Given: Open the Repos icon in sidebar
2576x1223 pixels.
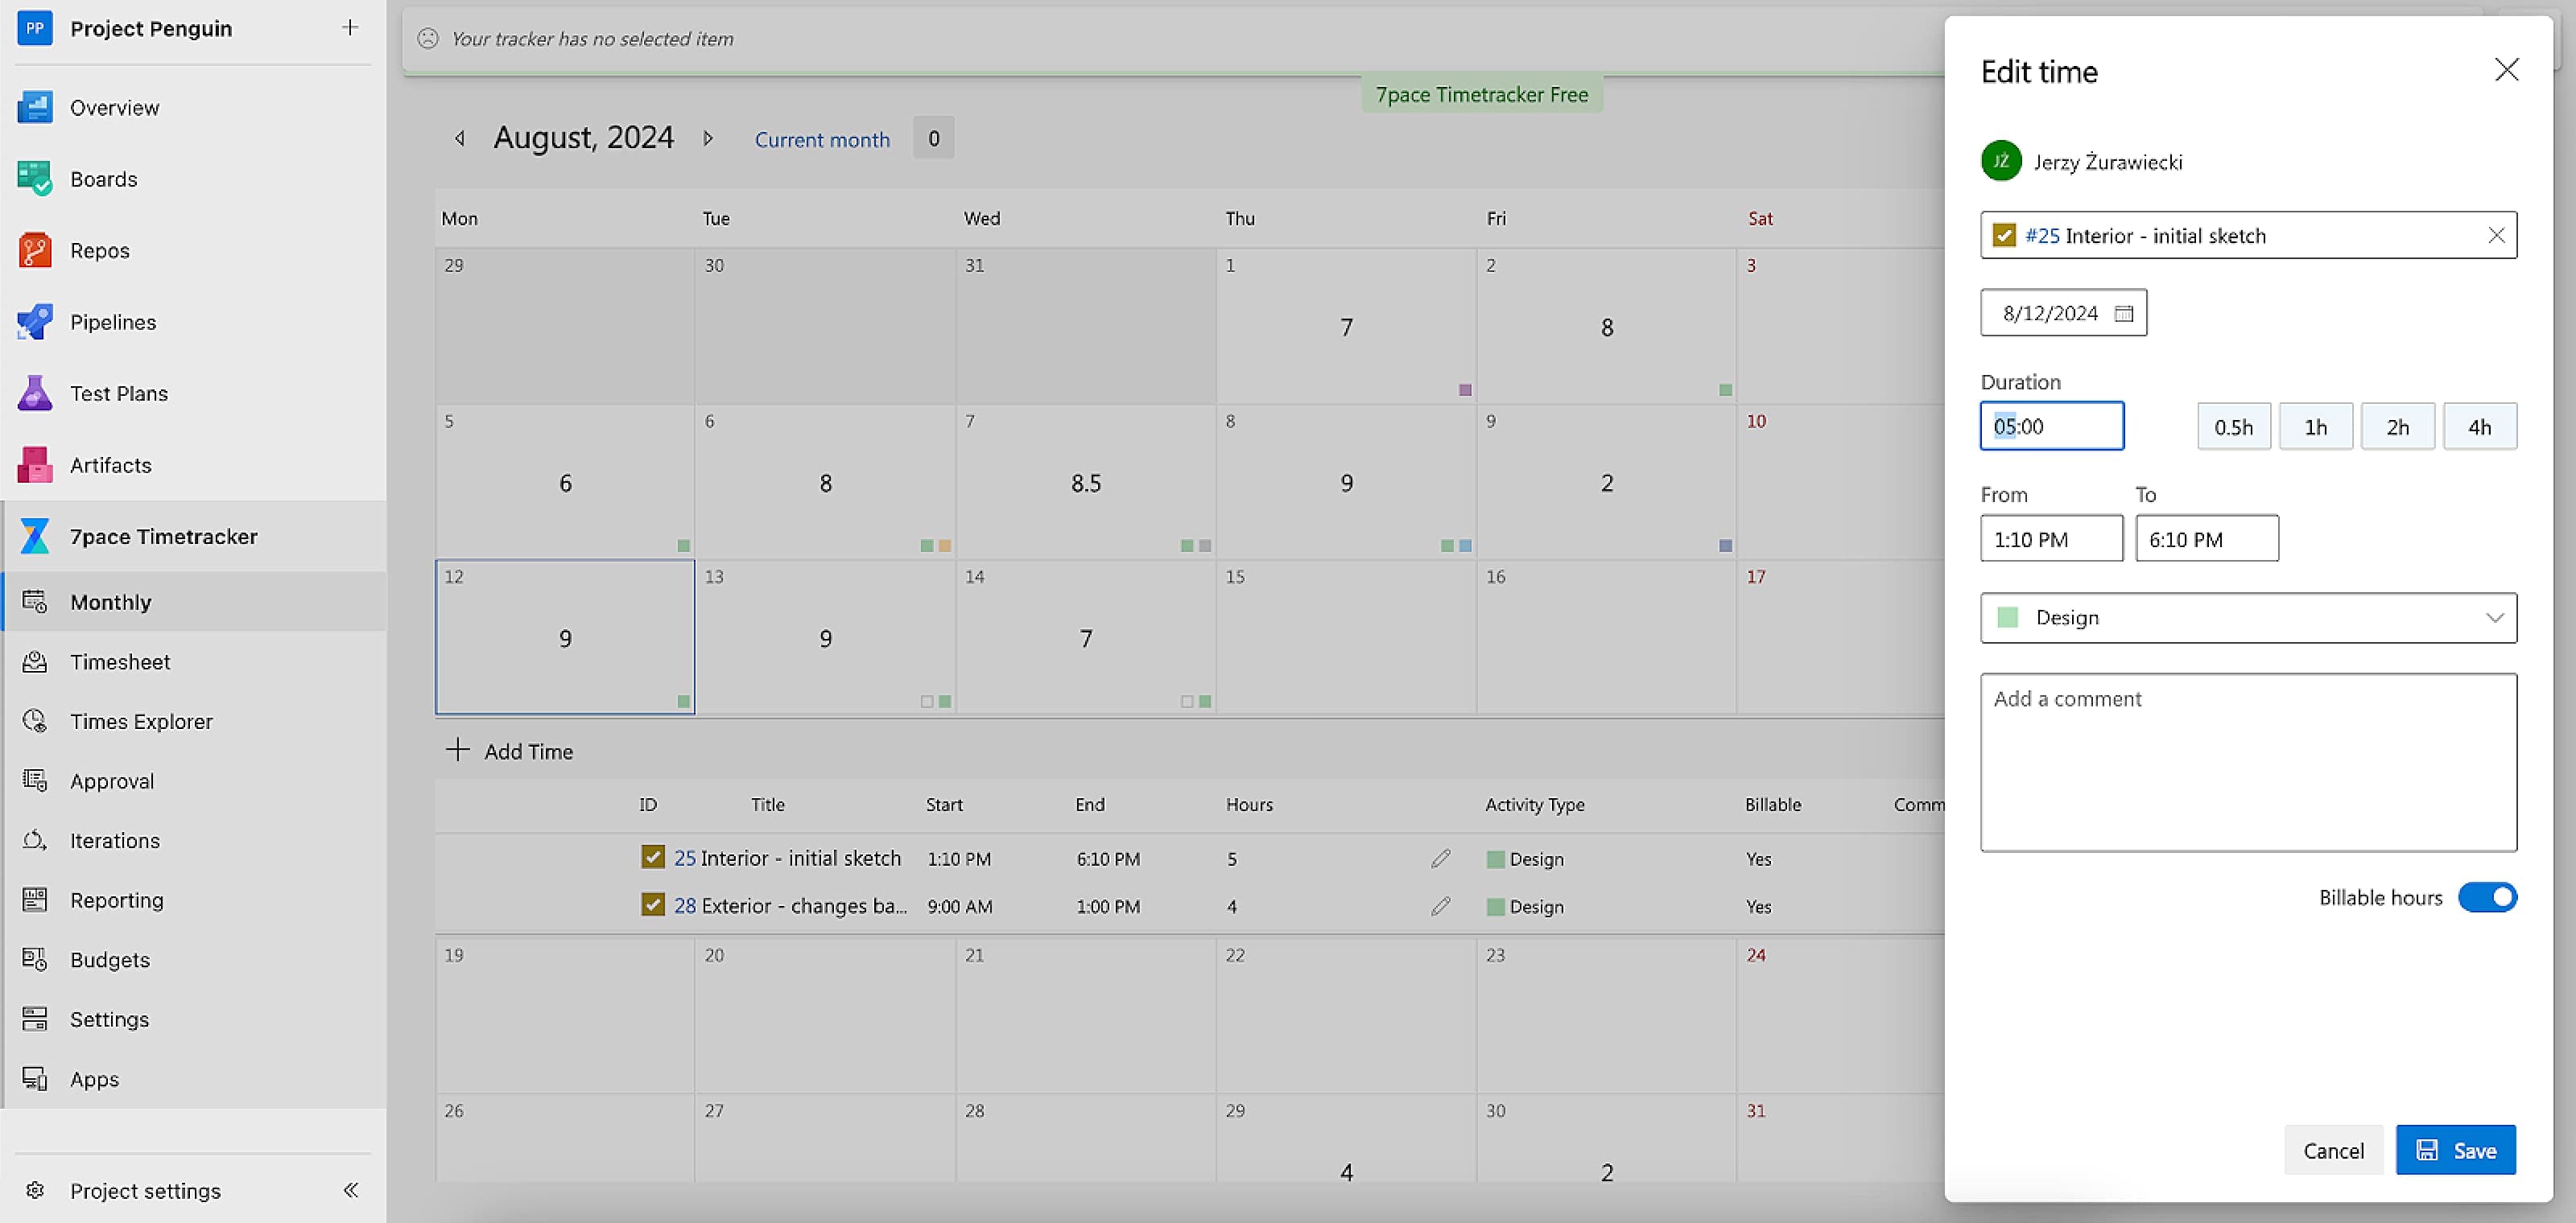Looking at the screenshot, I should coord(35,249).
